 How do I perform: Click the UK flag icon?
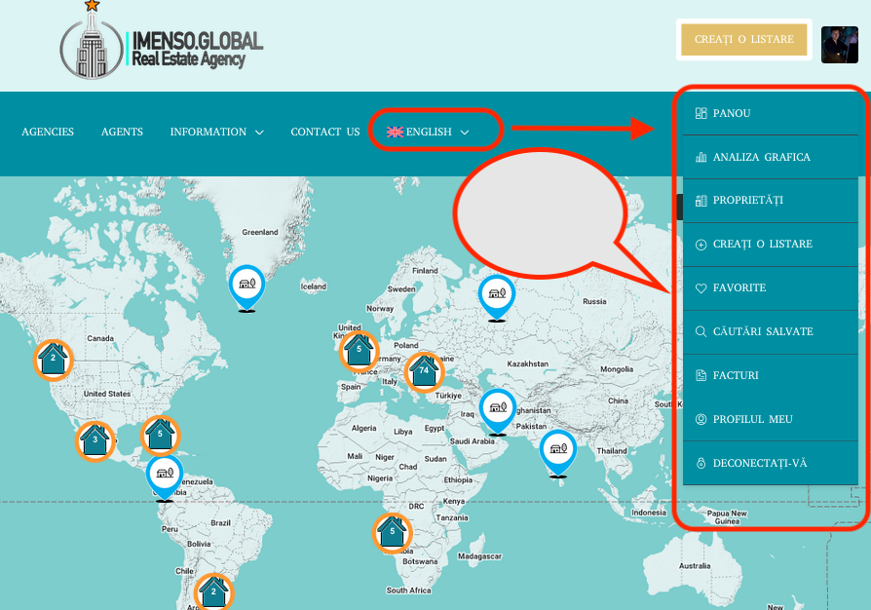coord(395,132)
